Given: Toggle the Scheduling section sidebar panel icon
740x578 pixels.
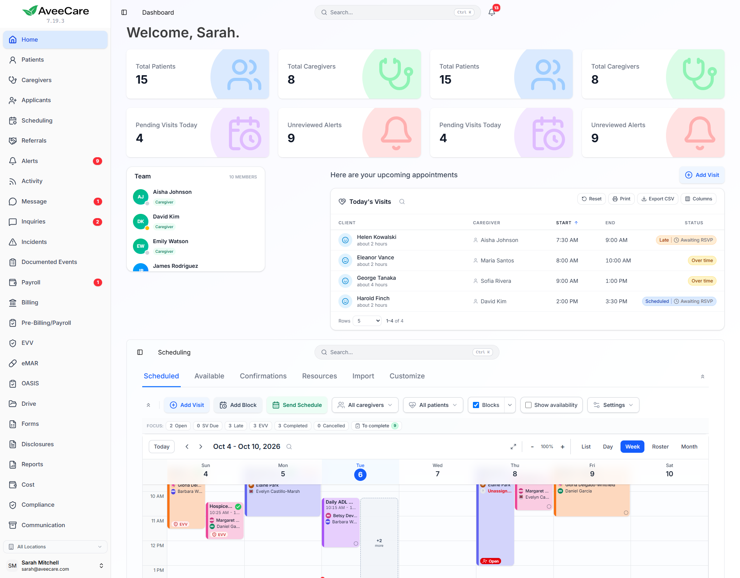Looking at the screenshot, I should 140,352.
